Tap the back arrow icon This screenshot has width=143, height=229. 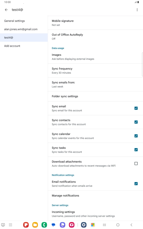6,10
